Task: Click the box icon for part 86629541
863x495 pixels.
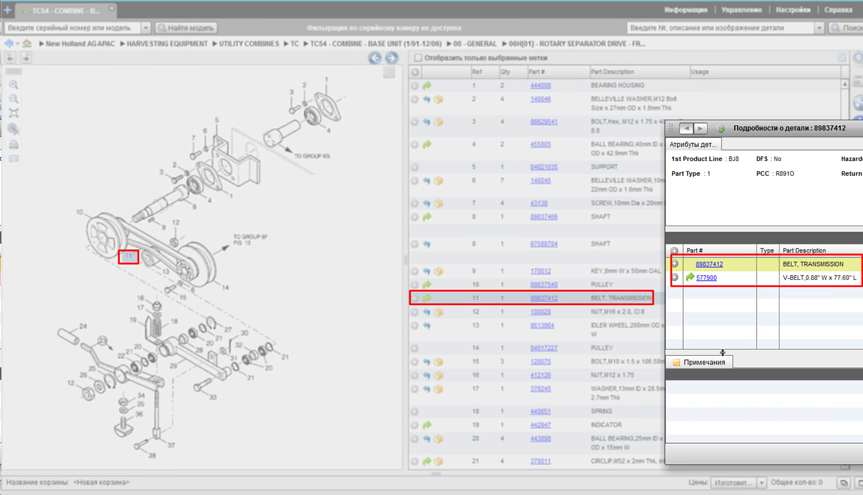Action: click(x=438, y=122)
